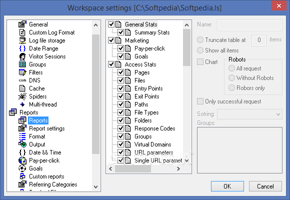Uncheck the Access Stats checkbox
The width and height of the screenshot is (290, 200).
tap(111, 64)
